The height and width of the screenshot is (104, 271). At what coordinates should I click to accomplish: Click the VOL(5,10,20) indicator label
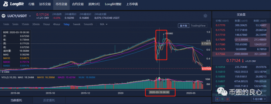click(x=9, y=77)
